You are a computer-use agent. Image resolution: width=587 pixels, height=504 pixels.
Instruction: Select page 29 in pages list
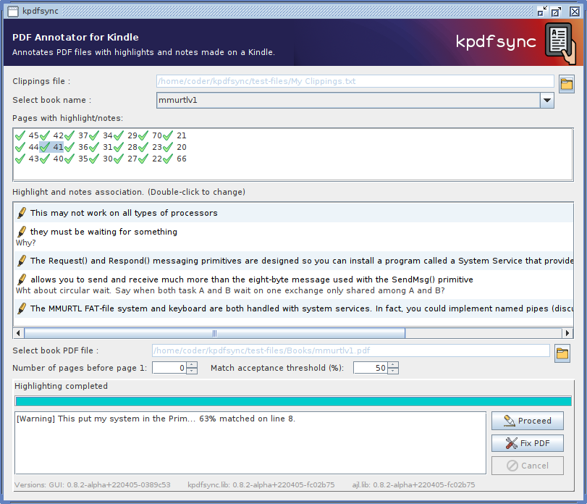(126, 135)
